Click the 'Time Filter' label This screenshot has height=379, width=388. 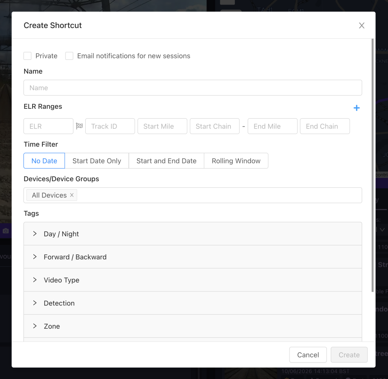[41, 144]
